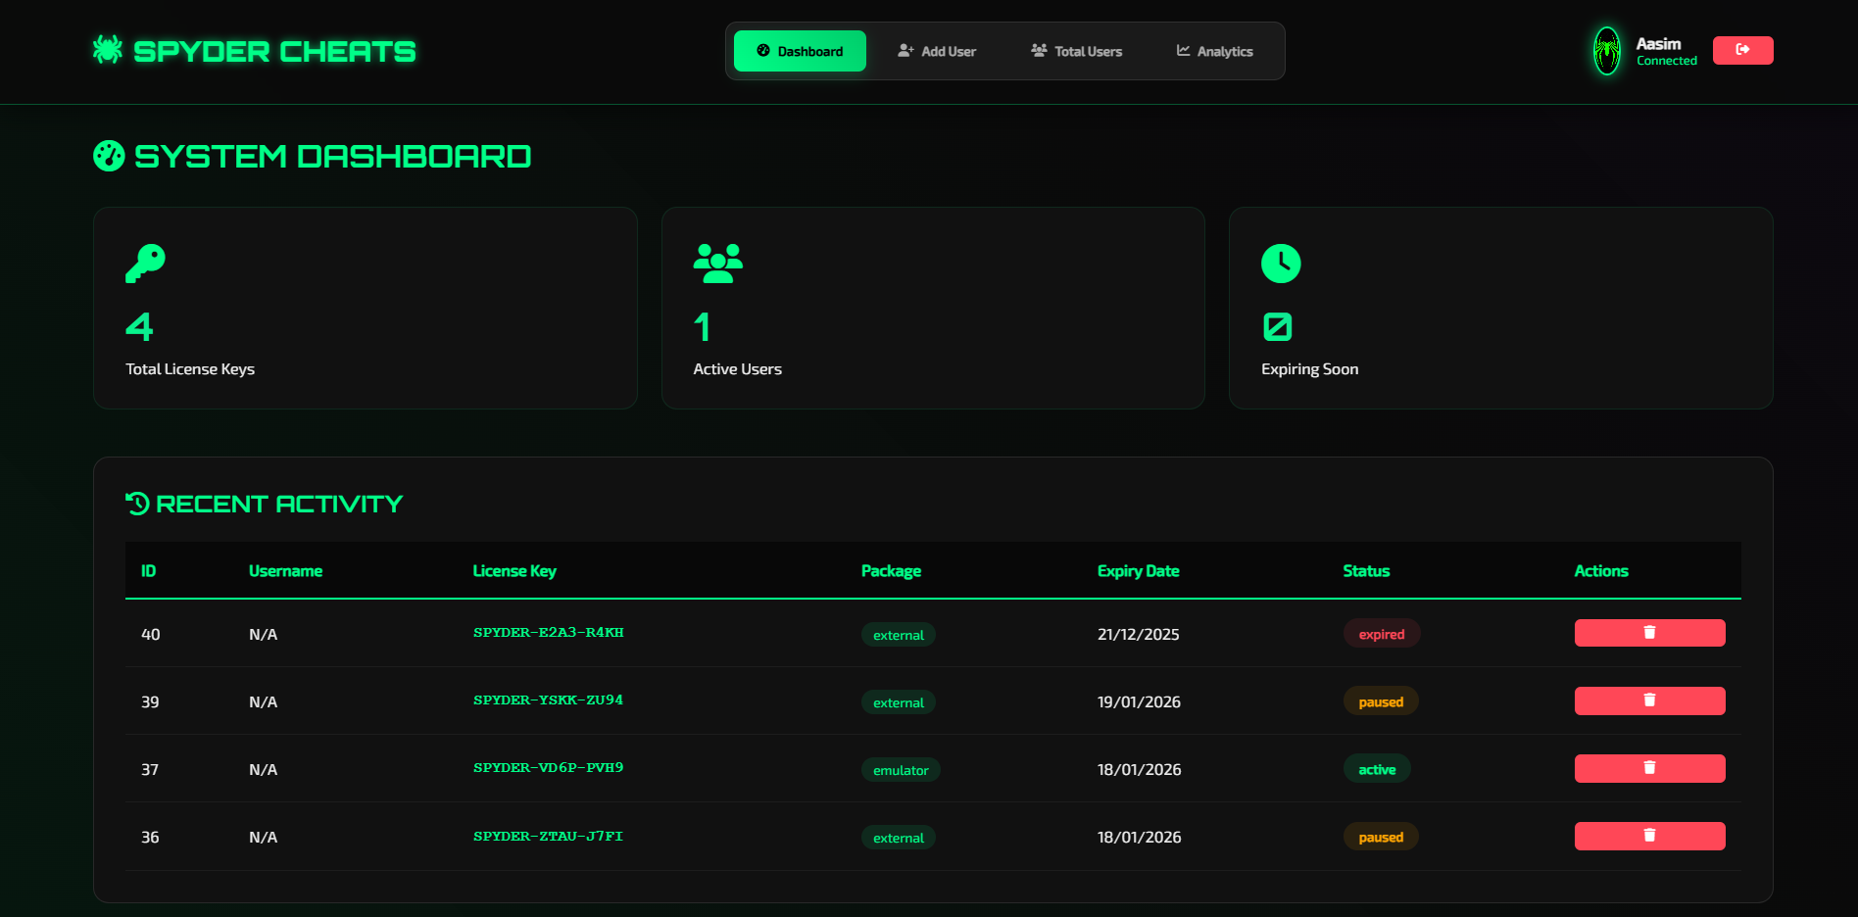This screenshot has height=917, width=1858.
Task: Open the Analytics tab
Action: coord(1214,51)
